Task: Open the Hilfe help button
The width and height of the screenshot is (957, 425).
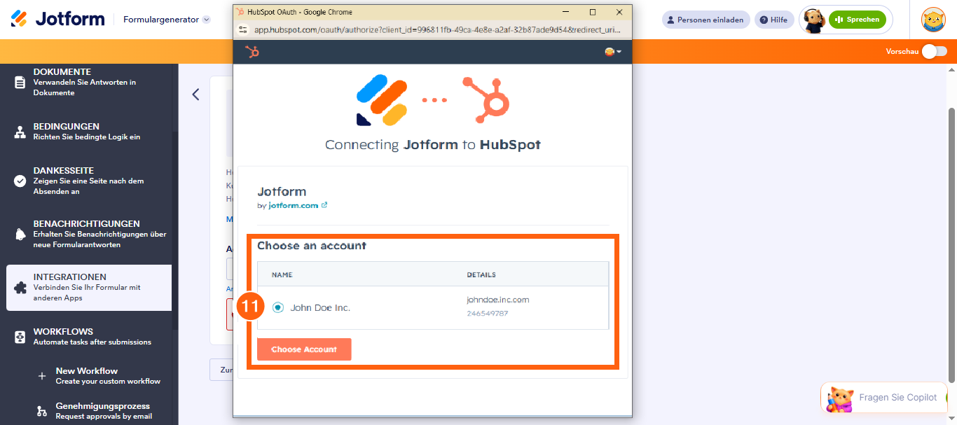Action: click(774, 20)
